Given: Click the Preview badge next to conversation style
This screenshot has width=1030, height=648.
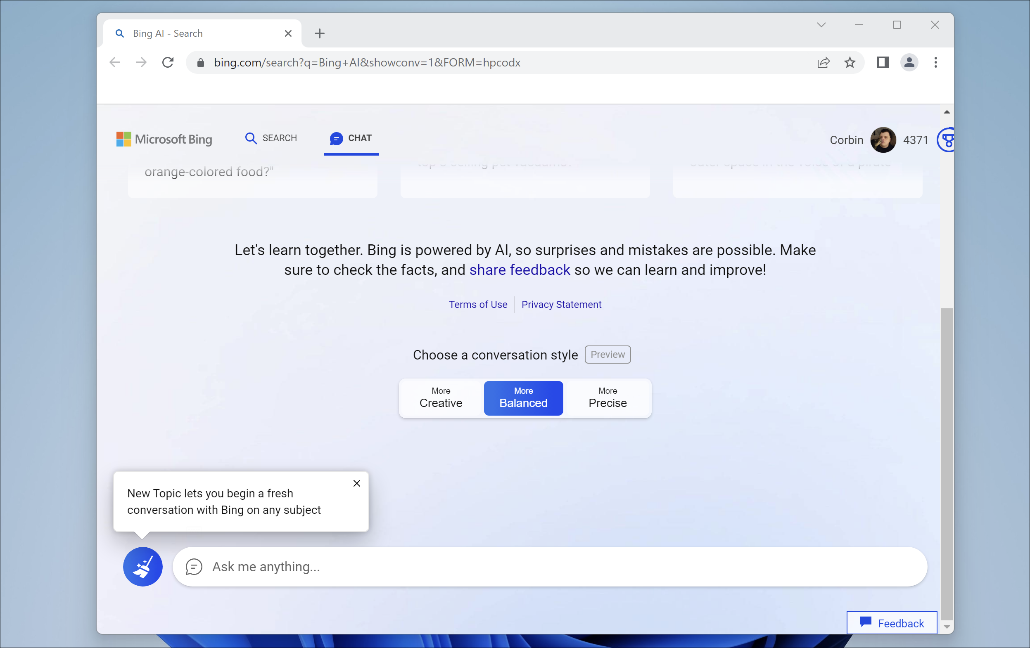Looking at the screenshot, I should point(607,354).
